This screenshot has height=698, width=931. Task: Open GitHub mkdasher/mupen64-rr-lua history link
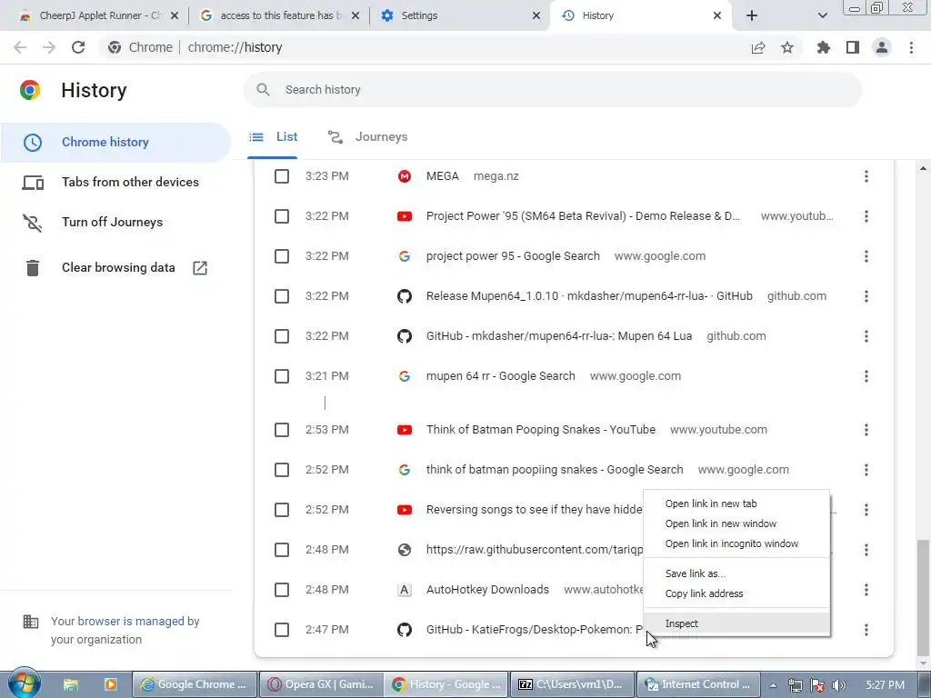[559, 336]
